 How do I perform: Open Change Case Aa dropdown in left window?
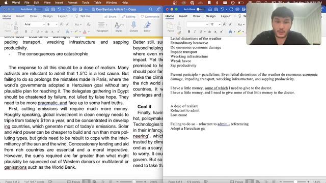(x=78, y=24)
